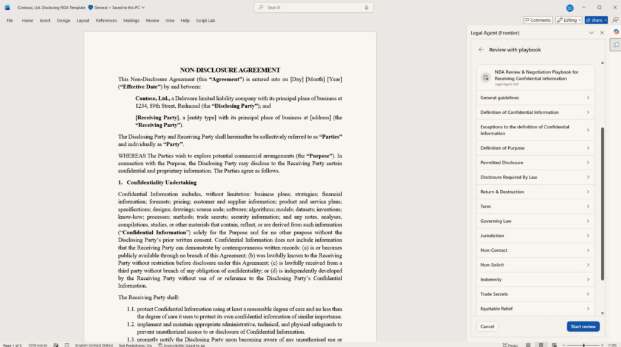
Task: Enable Focus mode in status bar
Action: 510,345
